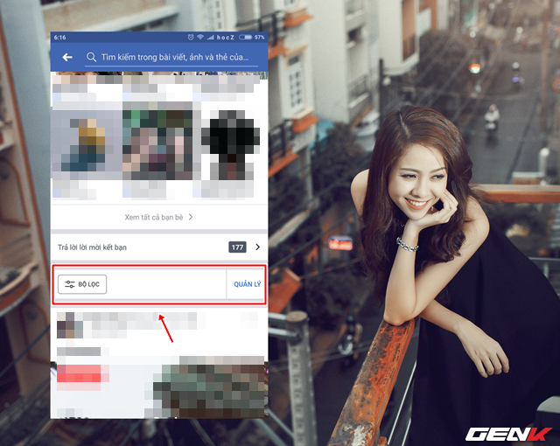
Task: Open the middle blurred friend photo thumbnail
Action: 157,141
